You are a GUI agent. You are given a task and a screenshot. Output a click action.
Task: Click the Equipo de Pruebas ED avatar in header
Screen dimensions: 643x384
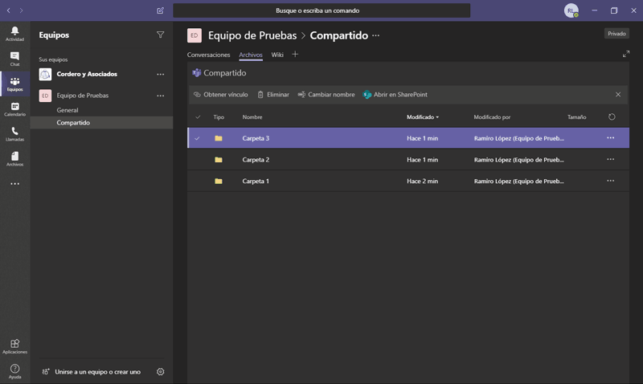click(195, 35)
